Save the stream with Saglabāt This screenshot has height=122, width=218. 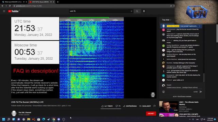point(145,106)
